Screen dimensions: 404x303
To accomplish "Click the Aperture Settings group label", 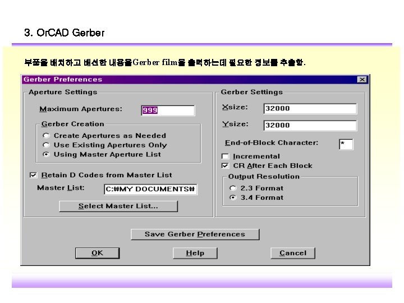I will 63,92.
